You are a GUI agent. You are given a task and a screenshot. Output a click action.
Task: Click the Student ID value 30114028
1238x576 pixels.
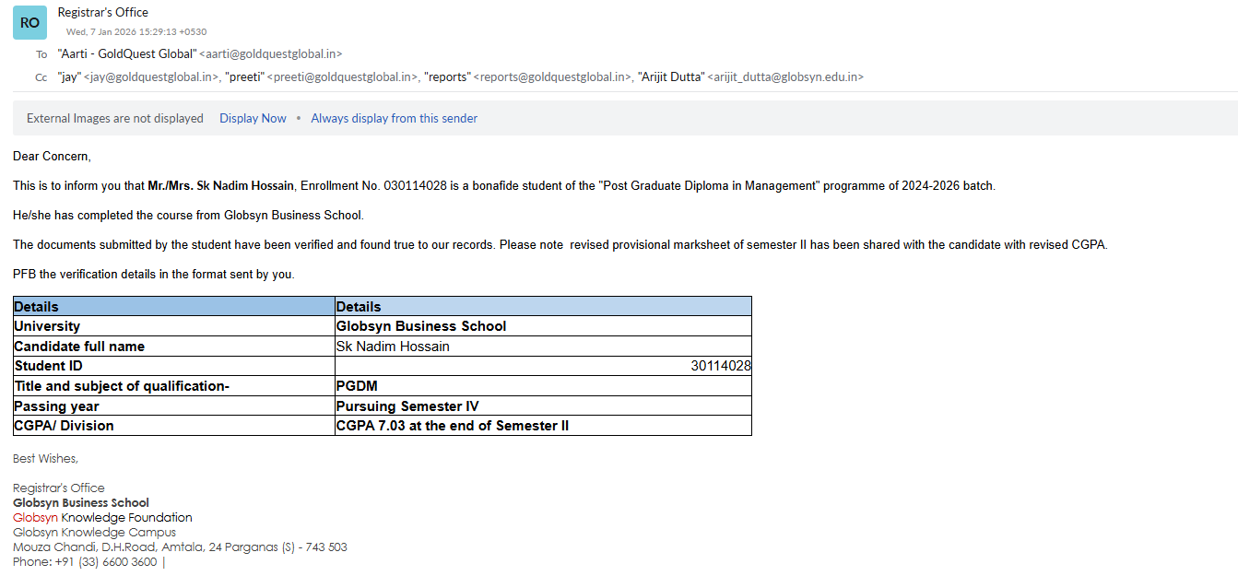(x=720, y=366)
